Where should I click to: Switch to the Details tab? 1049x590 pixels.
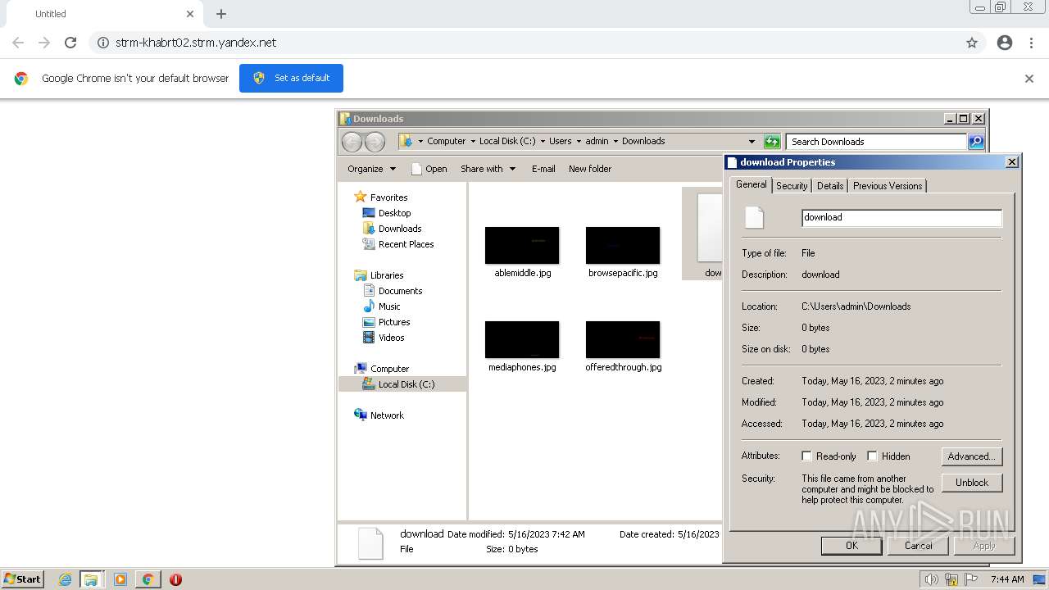tap(830, 186)
